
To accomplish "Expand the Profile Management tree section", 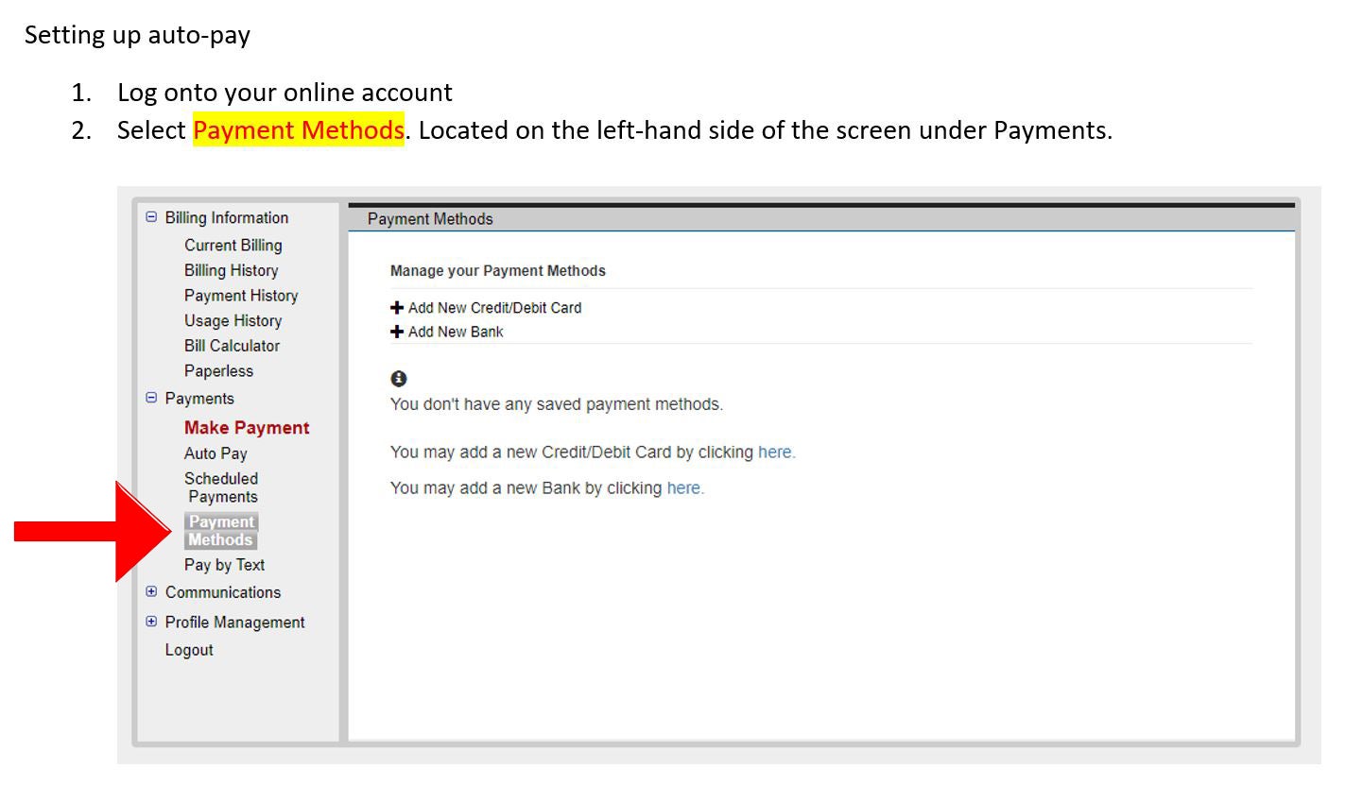I will pyautogui.click(x=234, y=622).
